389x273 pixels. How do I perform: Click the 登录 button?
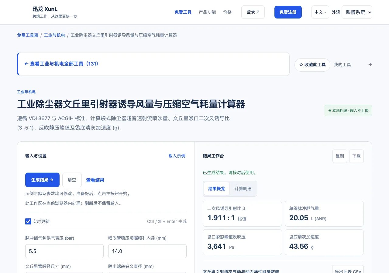click(253, 12)
